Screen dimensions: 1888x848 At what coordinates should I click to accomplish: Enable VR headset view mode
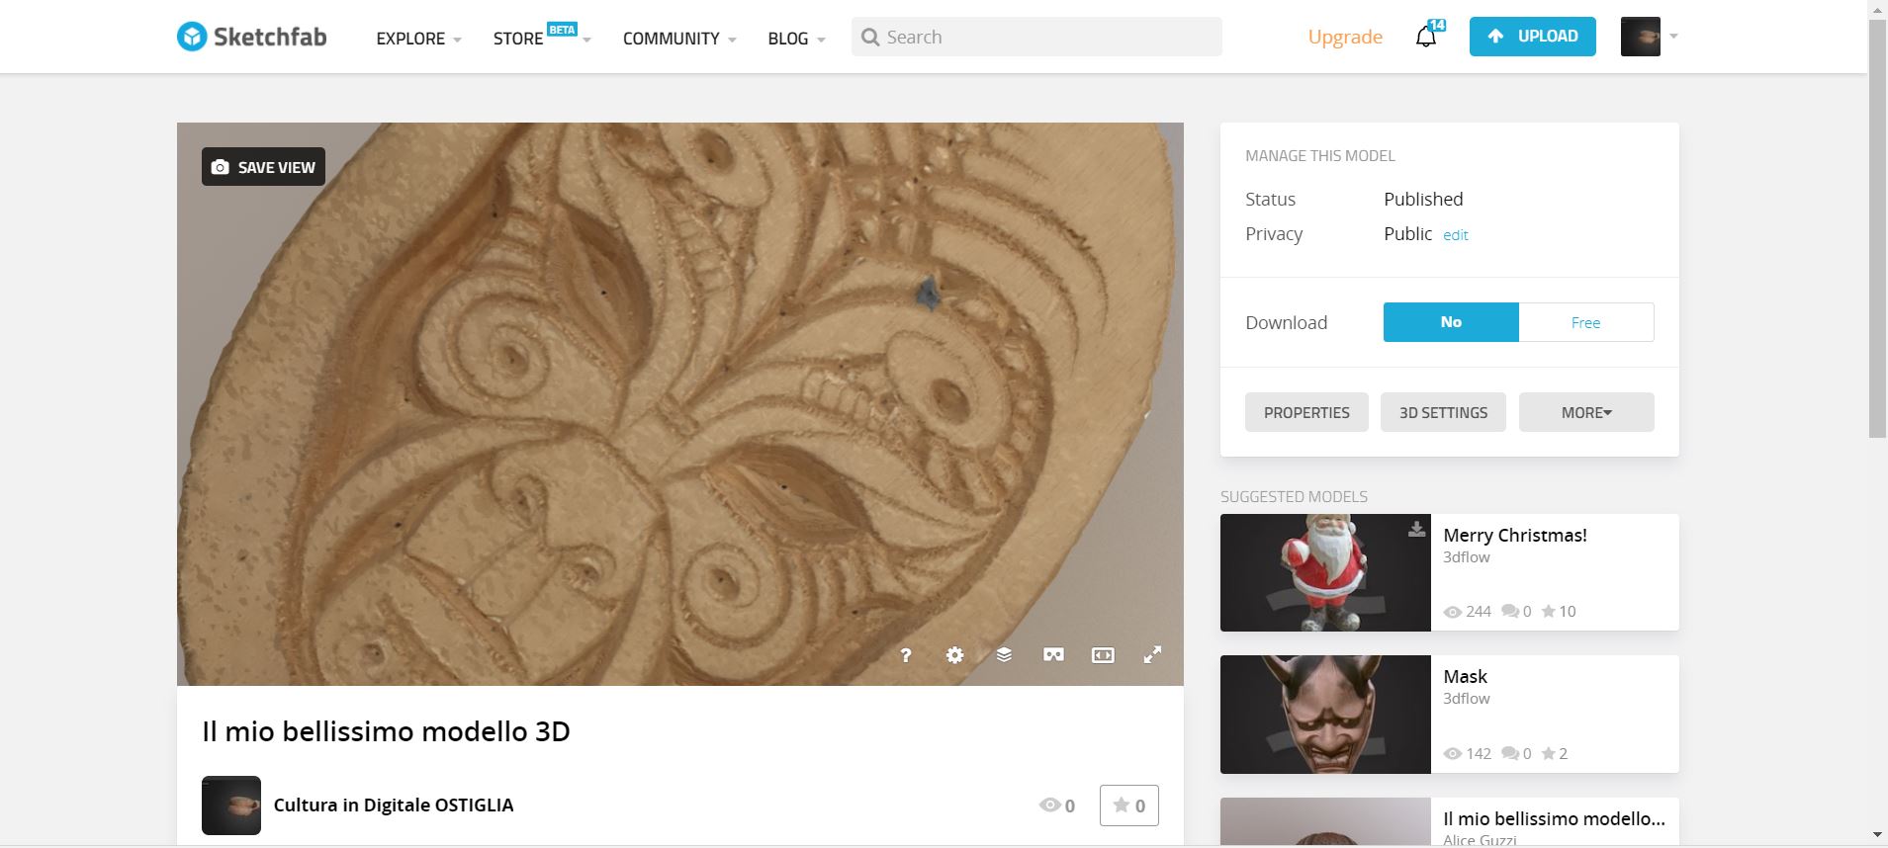click(1053, 655)
